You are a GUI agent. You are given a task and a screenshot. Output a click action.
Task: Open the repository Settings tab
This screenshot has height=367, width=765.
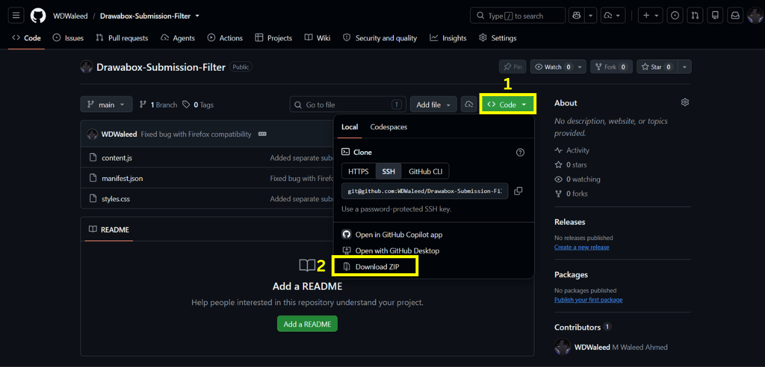[x=498, y=38]
